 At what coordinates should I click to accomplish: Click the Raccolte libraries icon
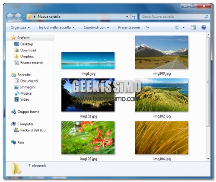click(x=13, y=75)
